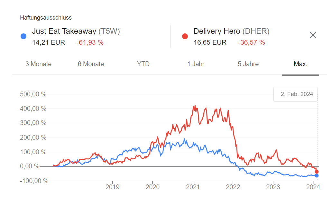
Task: Click the blue endpoint marker on chart
Action: tap(317, 175)
